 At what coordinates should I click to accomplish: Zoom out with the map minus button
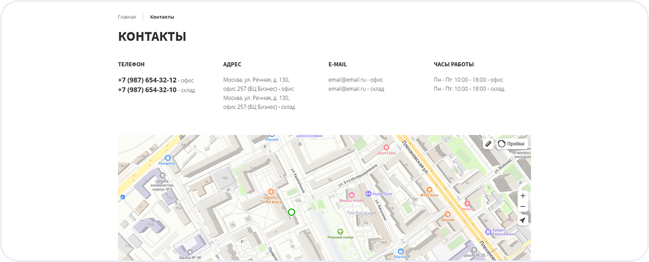(x=523, y=207)
